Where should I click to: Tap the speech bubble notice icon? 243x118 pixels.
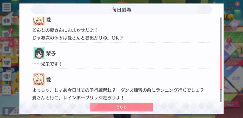pyautogui.click(x=6, y=21)
